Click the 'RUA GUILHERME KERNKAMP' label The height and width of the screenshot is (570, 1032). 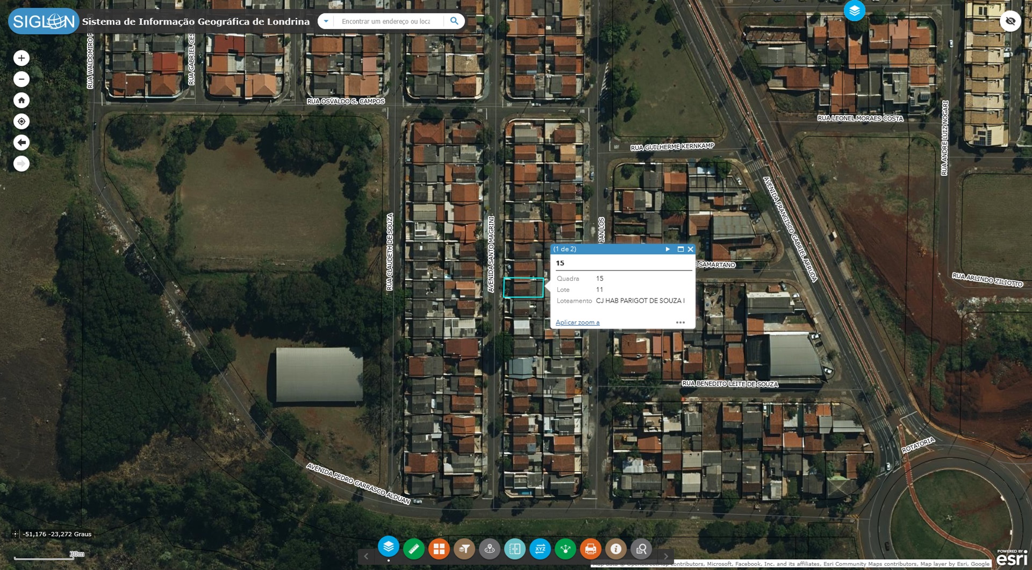click(672, 147)
